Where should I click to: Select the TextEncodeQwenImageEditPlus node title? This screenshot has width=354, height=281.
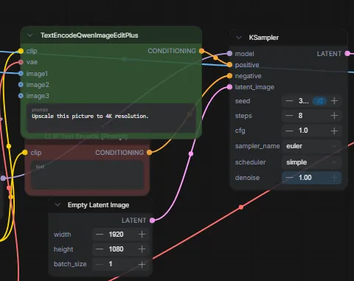[x=89, y=35]
